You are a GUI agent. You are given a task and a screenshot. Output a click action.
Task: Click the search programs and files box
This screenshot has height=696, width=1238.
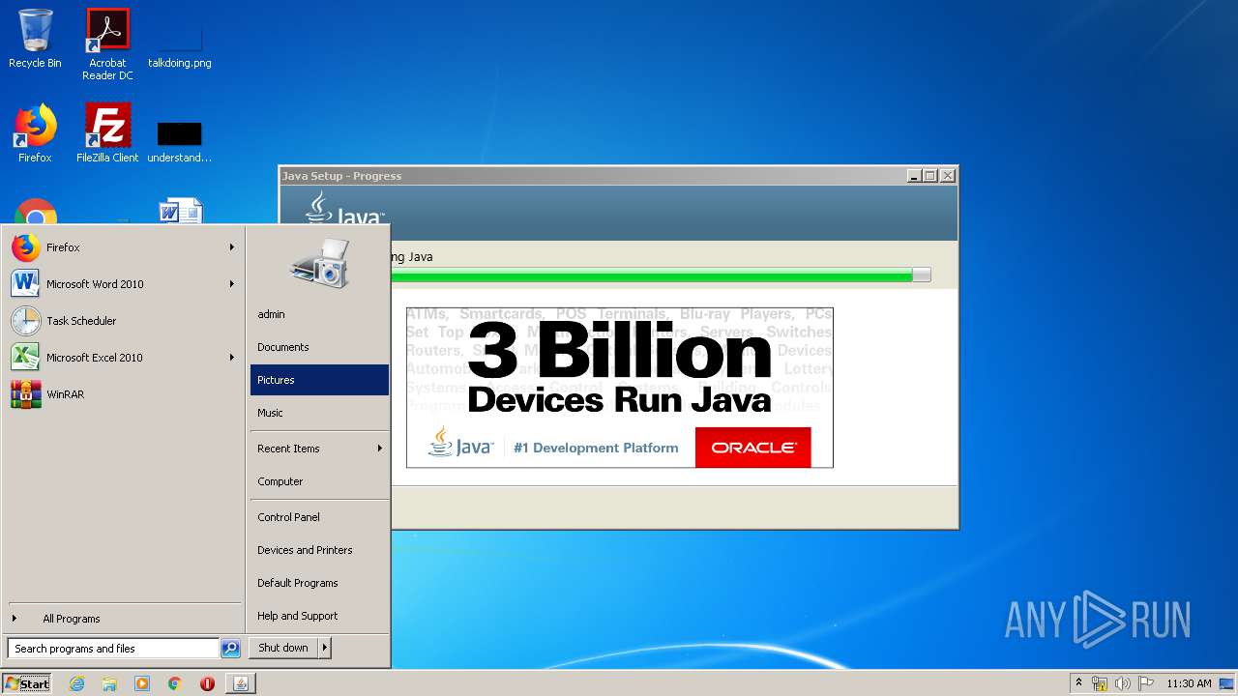pos(113,649)
